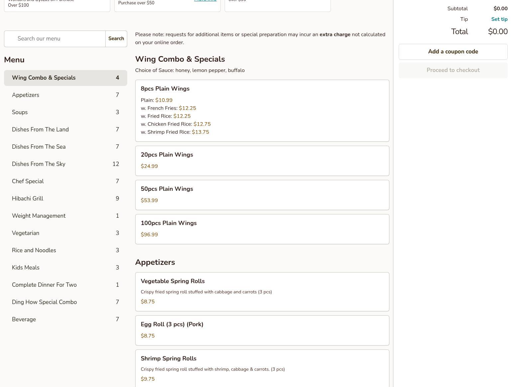
Task: Open Ding How Special Combo category
Action: coord(65,302)
